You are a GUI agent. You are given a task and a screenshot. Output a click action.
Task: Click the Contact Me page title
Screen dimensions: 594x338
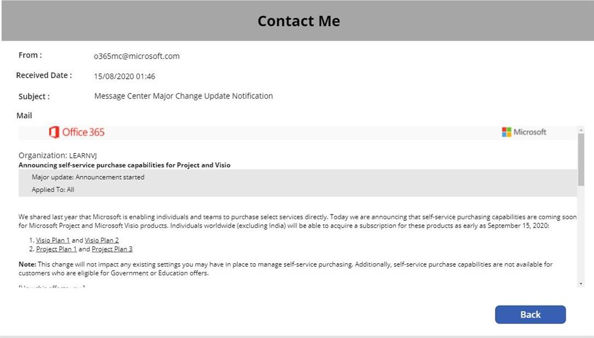pyautogui.click(x=298, y=21)
